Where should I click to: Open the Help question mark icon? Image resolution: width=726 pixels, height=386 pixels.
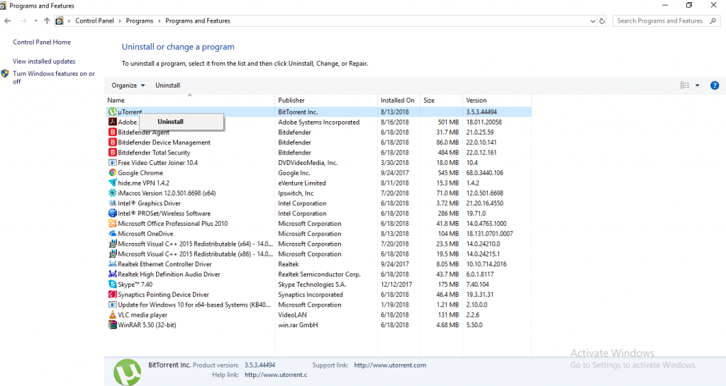pos(715,86)
